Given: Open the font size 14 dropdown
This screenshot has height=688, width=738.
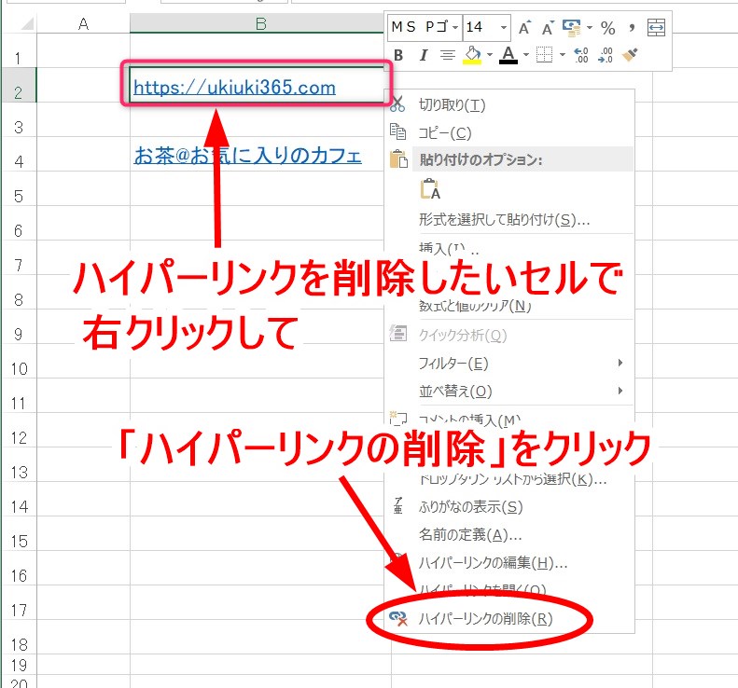Looking at the screenshot, I should pyautogui.click(x=504, y=28).
